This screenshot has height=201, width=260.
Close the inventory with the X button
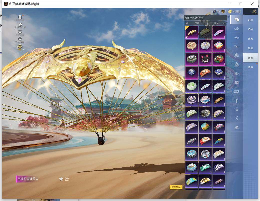pyautogui.click(x=254, y=12)
